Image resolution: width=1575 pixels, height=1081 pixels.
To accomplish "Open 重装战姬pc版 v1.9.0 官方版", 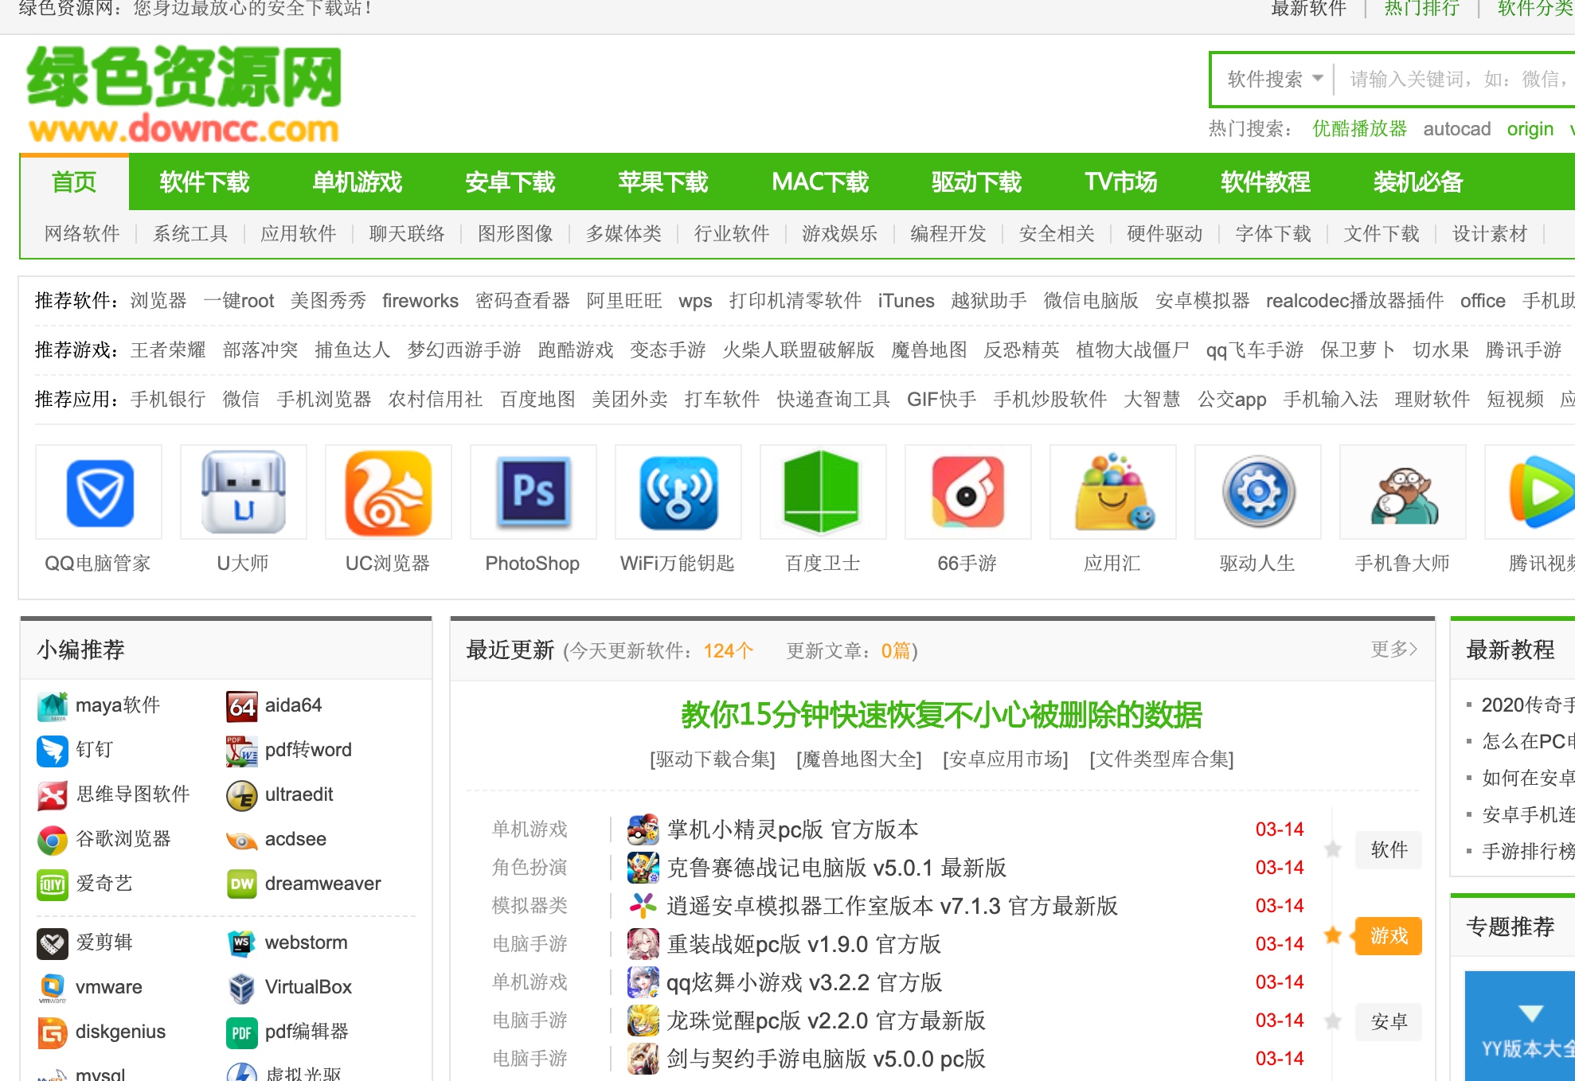I will pyautogui.click(x=804, y=944).
